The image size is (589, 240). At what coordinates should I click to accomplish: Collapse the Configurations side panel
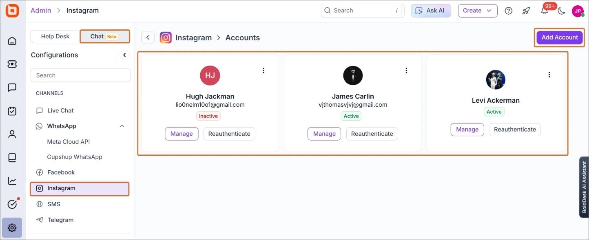point(124,55)
